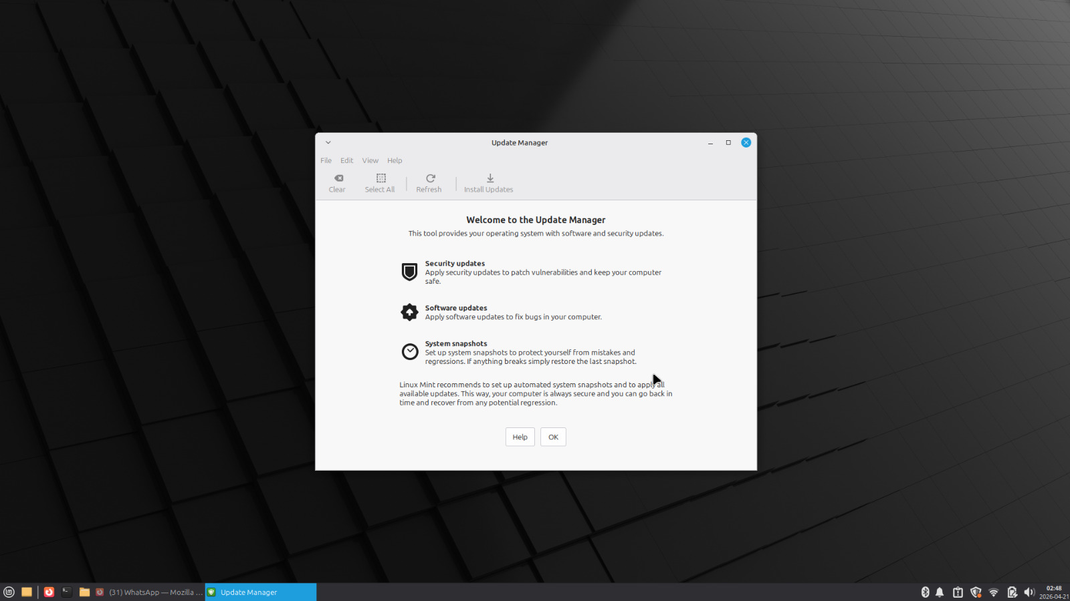This screenshot has height=601, width=1070.
Task: Open the Linux Mint start menu
Action: coord(9,592)
